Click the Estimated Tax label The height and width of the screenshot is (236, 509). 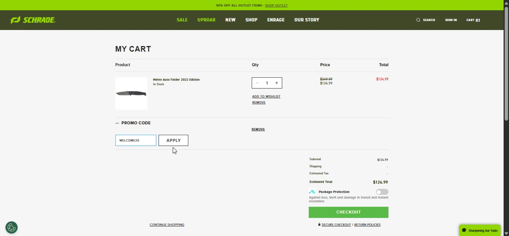[319, 174]
